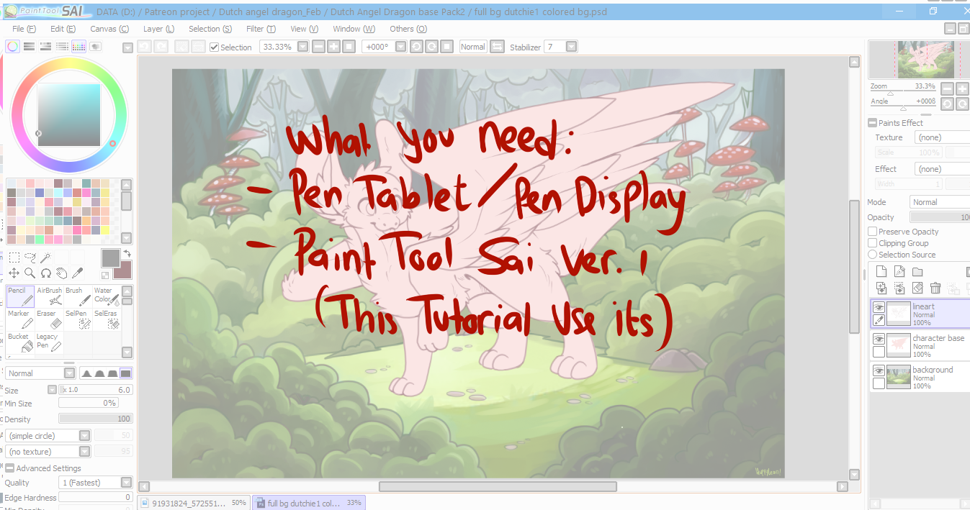
Task: Choose the magic wand tool
Action: [45, 258]
